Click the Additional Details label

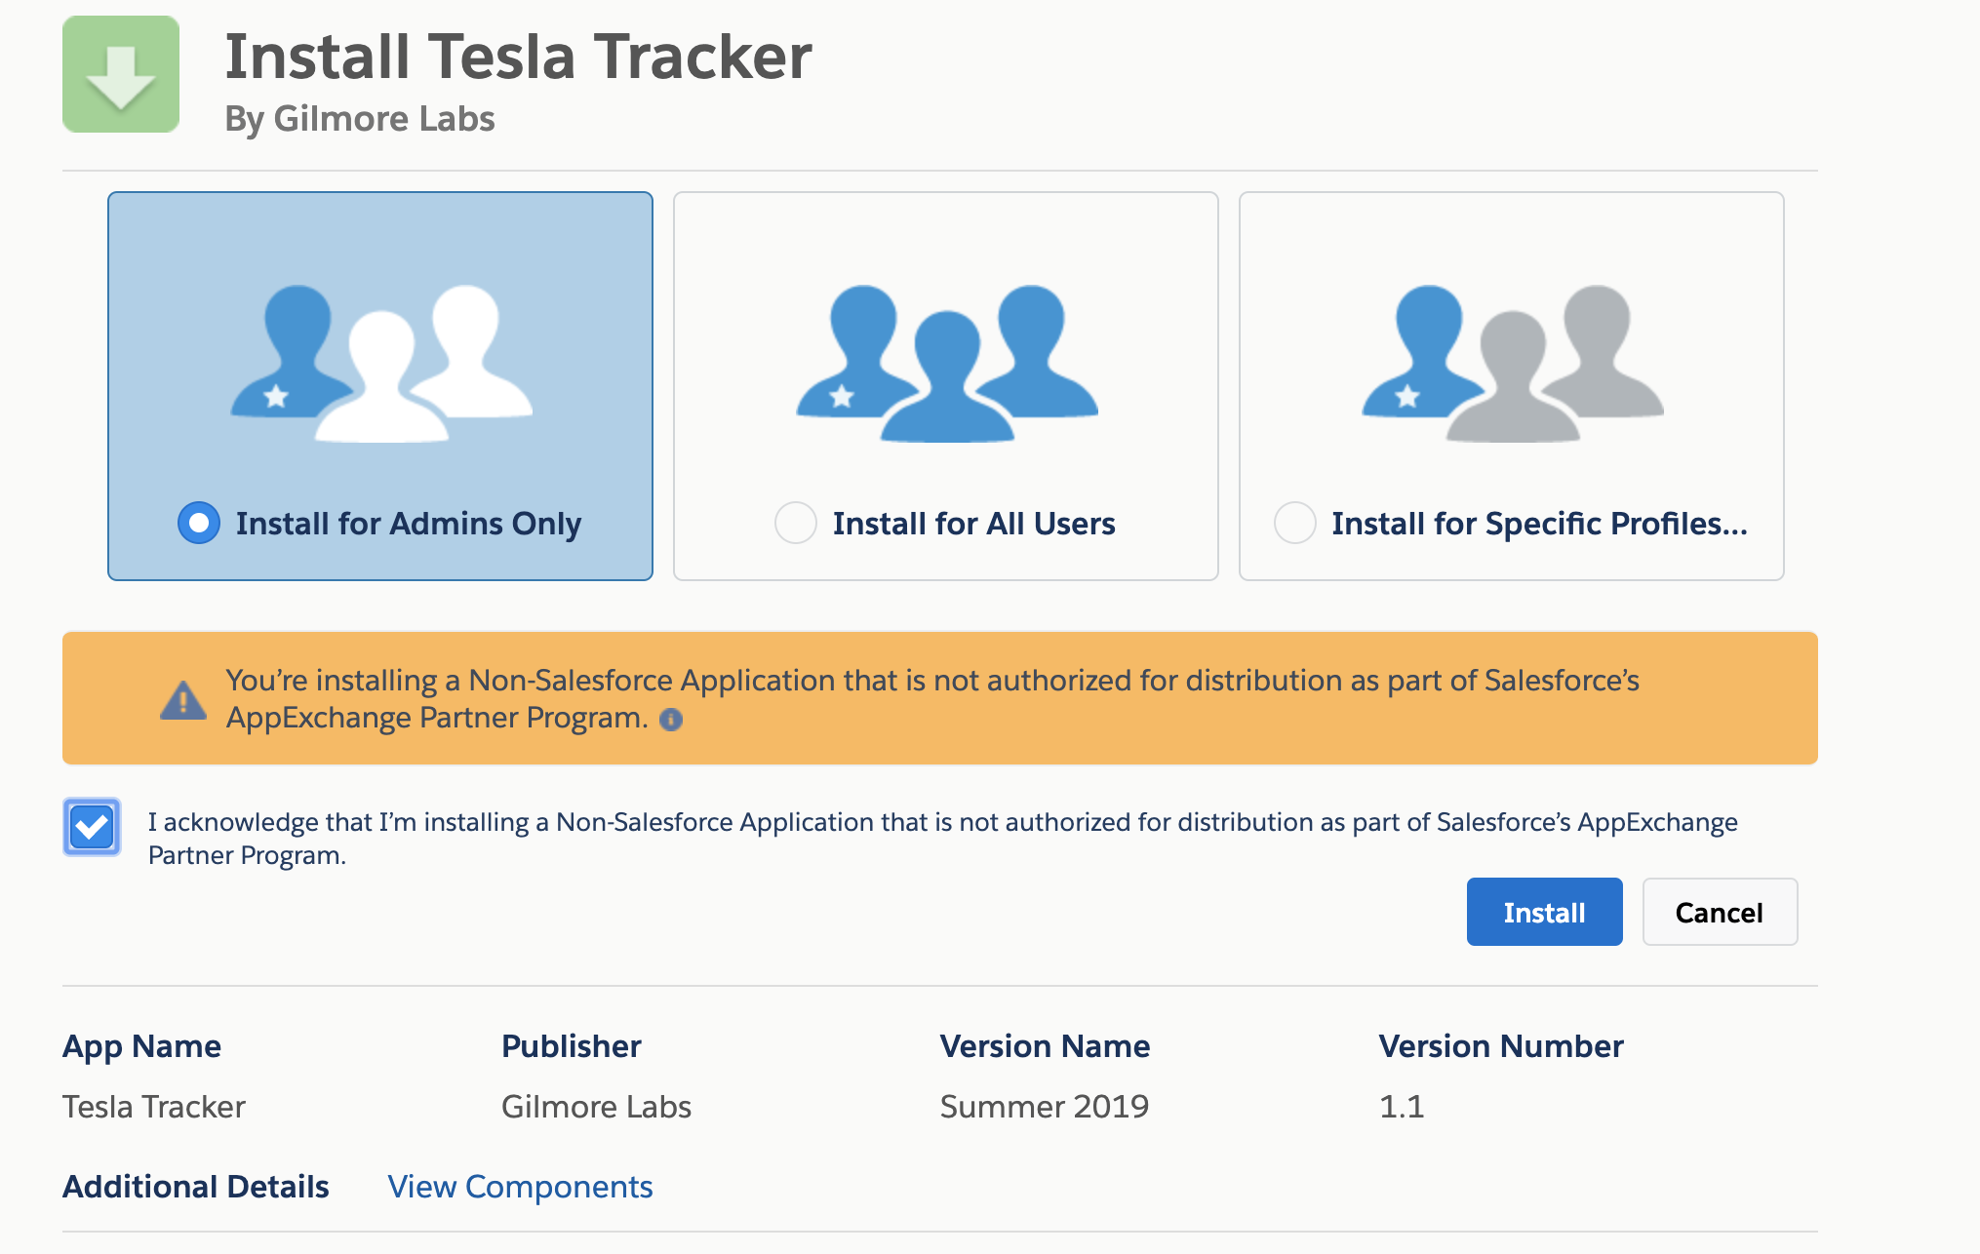[196, 1187]
